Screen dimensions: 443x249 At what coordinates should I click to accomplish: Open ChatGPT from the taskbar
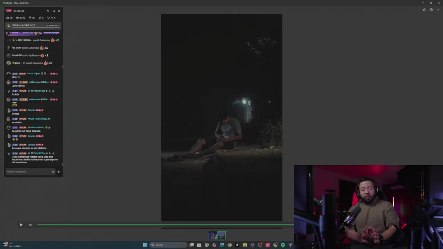tap(207, 245)
